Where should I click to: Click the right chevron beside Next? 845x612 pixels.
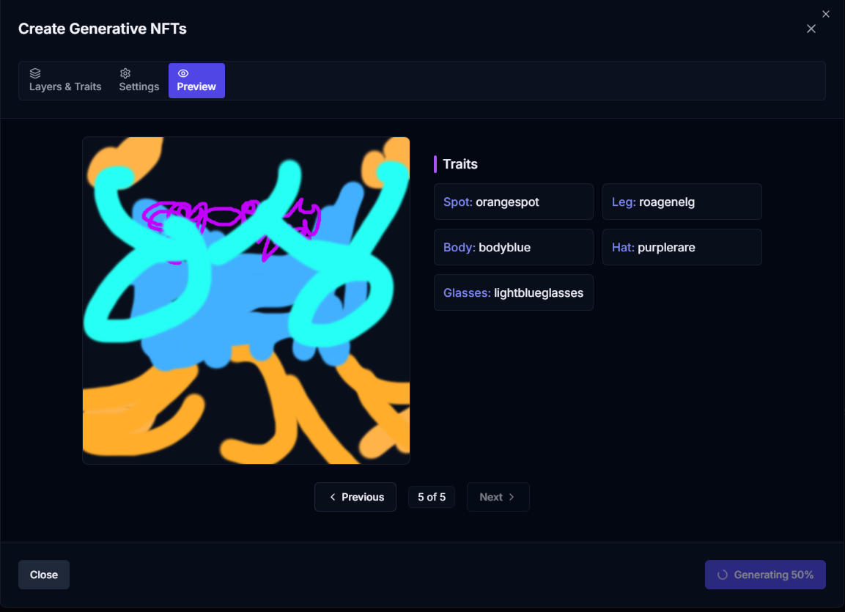tap(512, 497)
